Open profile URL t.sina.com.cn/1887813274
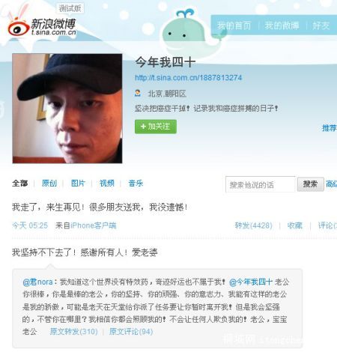This screenshot has height=352, width=337. (x=189, y=78)
